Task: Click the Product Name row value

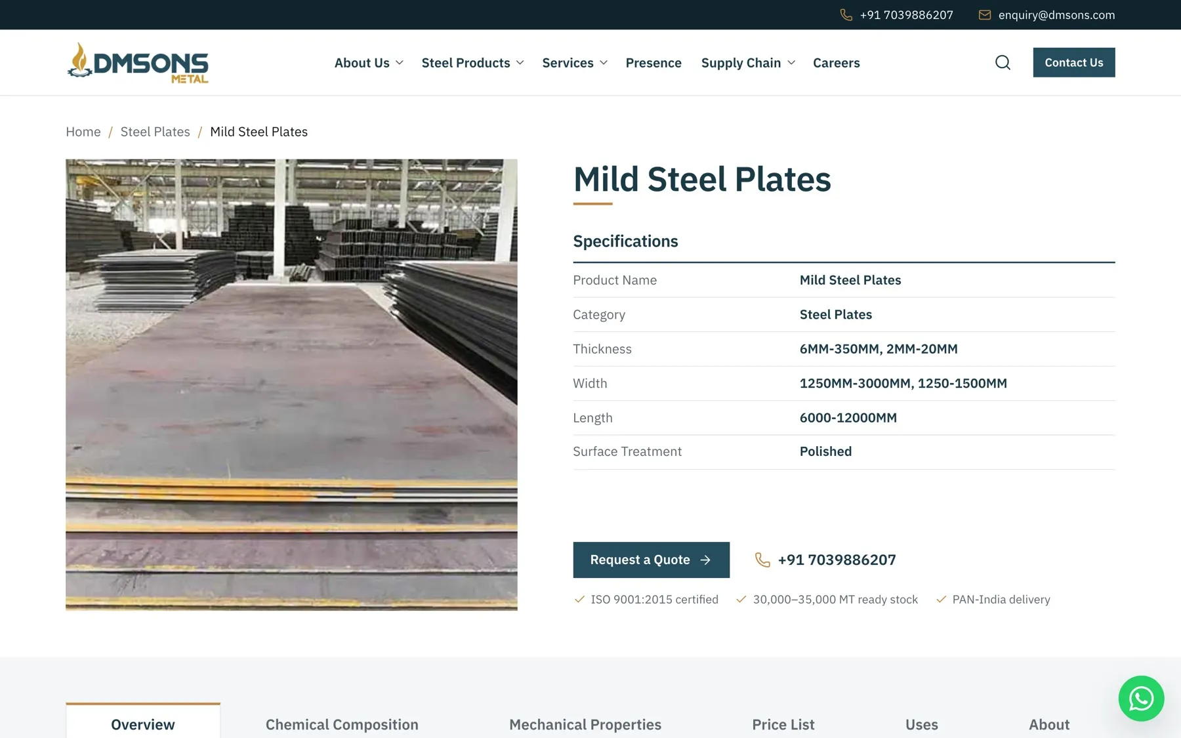Action: coord(850,280)
